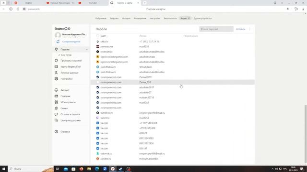The width and height of the screenshot is (307, 172).
Task: Click the Примечание column header
Action: click(190, 36)
